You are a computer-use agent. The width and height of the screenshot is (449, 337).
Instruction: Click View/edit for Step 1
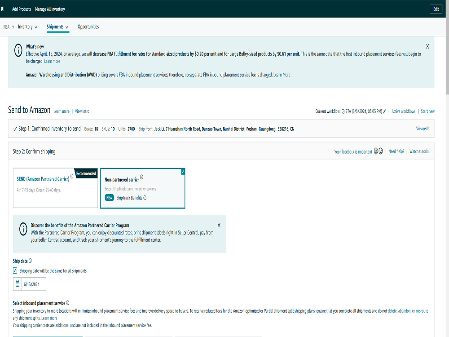click(423, 129)
